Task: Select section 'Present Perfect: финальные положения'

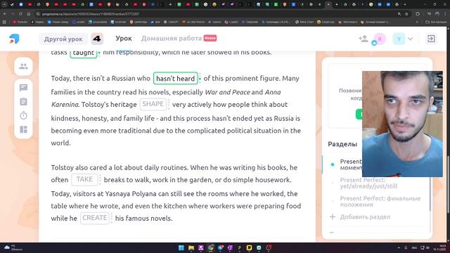Action: (380, 202)
